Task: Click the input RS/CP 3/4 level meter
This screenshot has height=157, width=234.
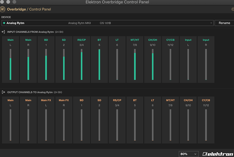Action: pyautogui.click(x=81, y=64)
